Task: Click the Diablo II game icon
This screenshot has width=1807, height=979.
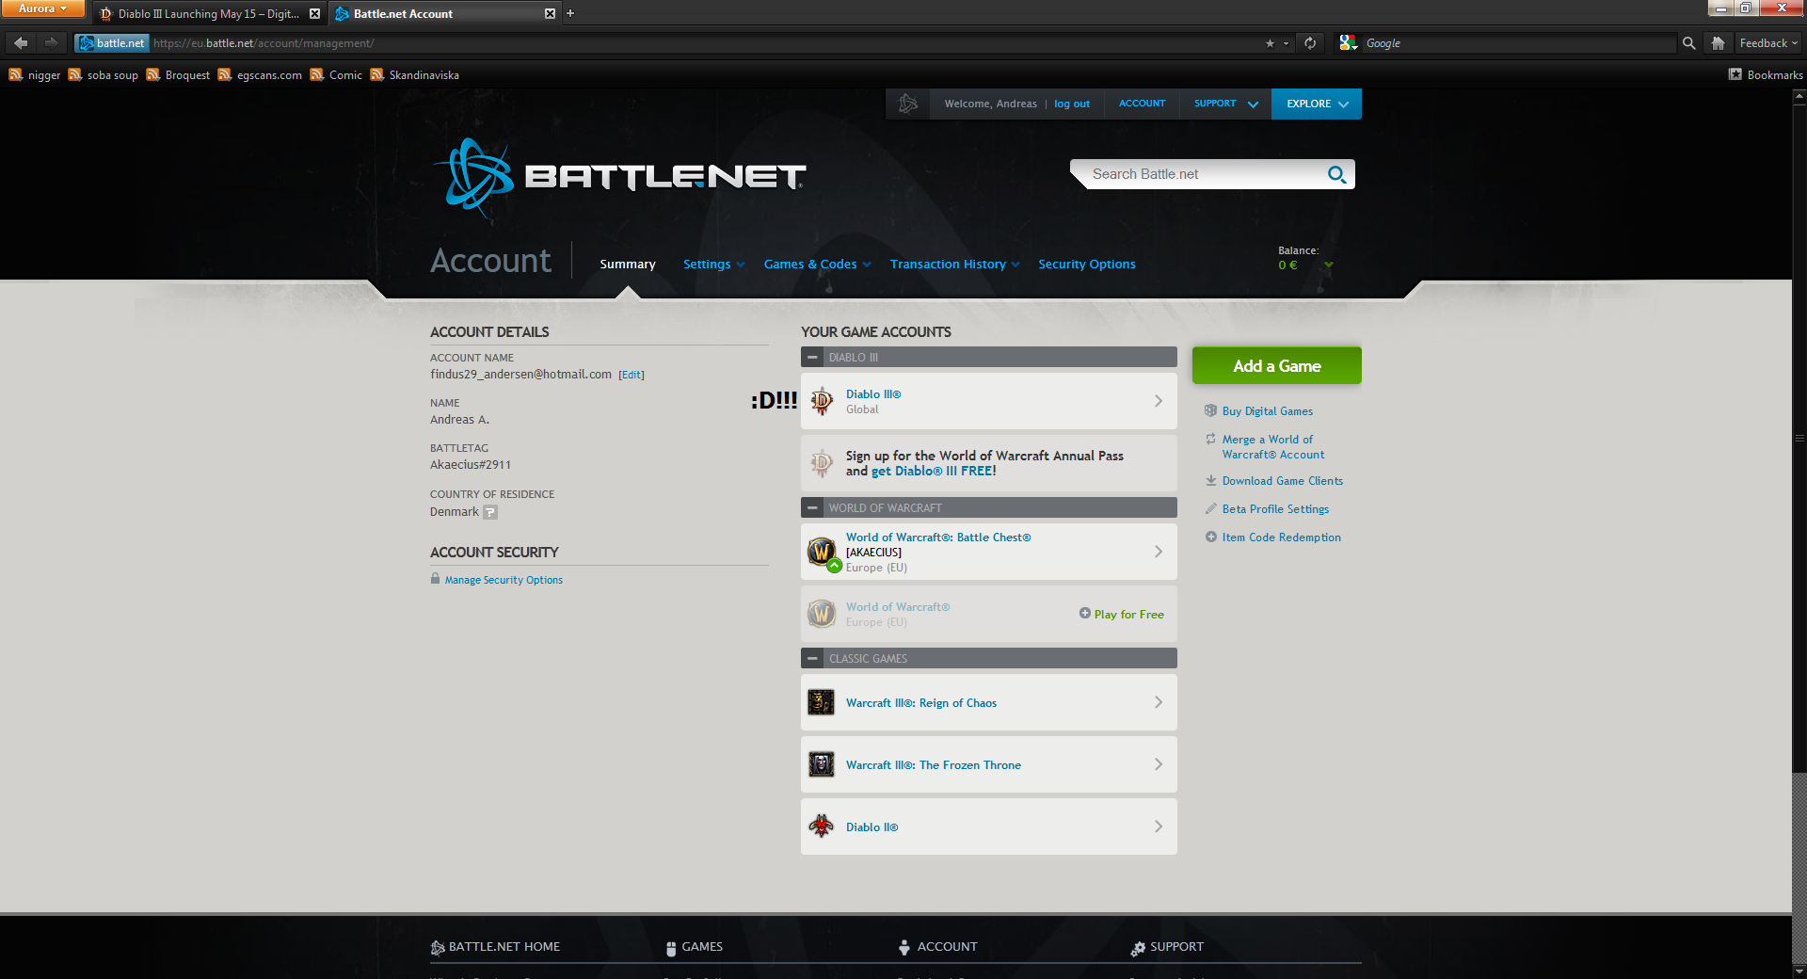Action: point(822,827)
